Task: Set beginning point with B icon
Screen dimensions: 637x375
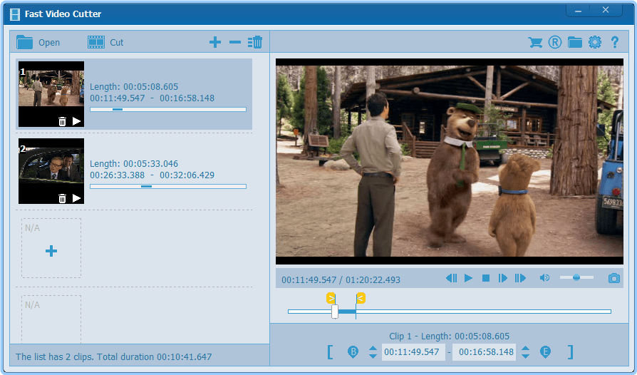Action: tap(353, 352)
